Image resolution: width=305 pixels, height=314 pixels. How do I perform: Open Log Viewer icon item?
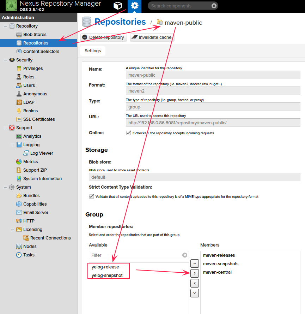[x=26, y=153]
